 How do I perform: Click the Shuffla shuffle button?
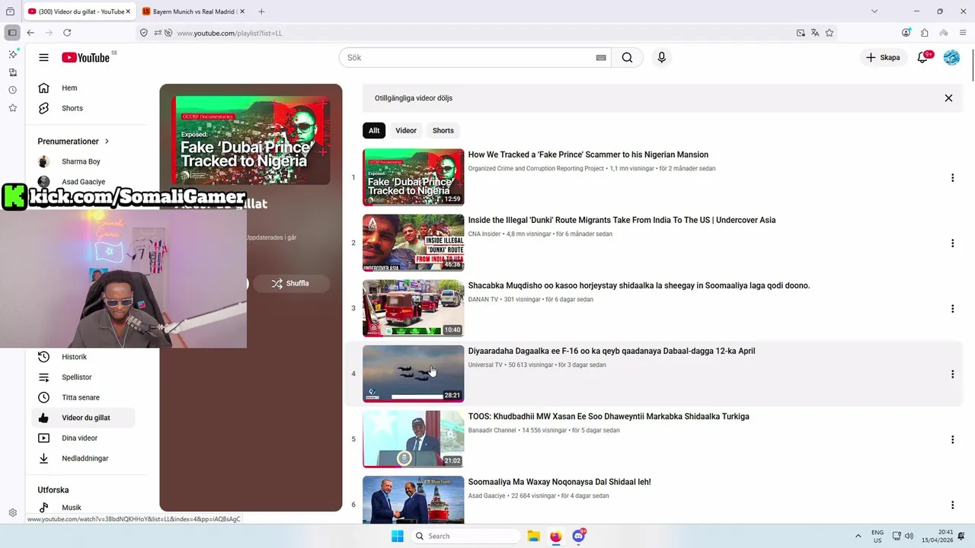tap(292, 283)
